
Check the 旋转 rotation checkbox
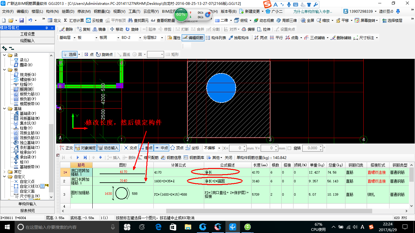289,148
